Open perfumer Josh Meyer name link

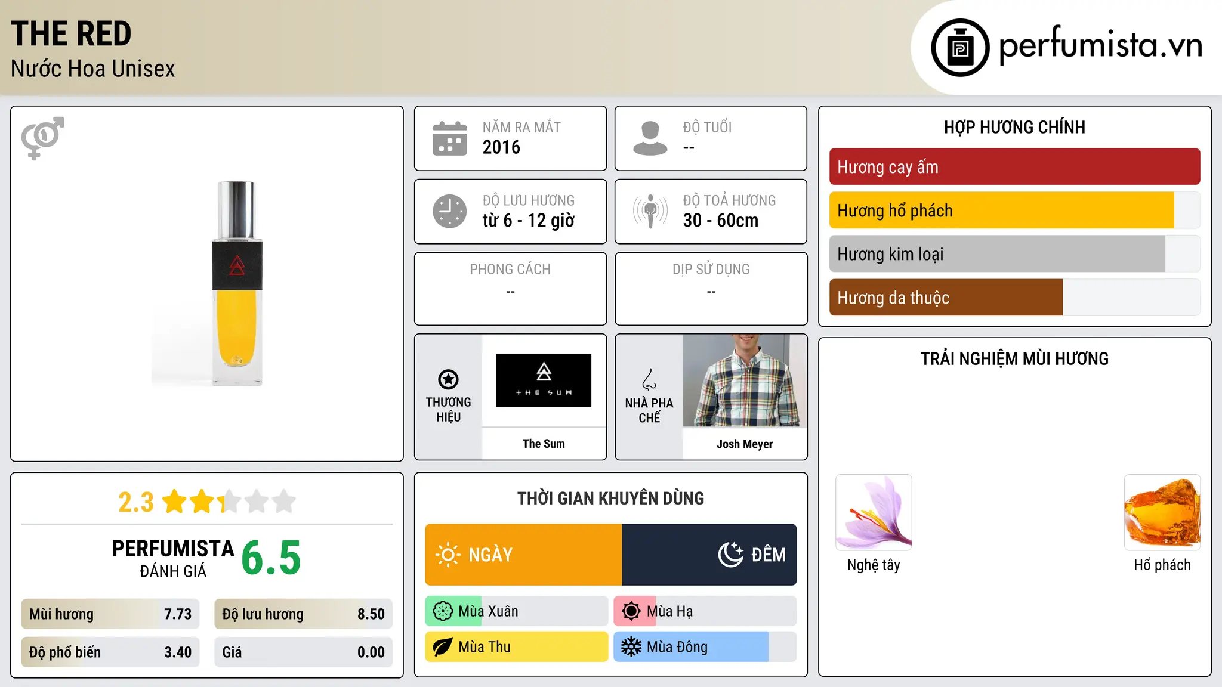pos(745,444)
